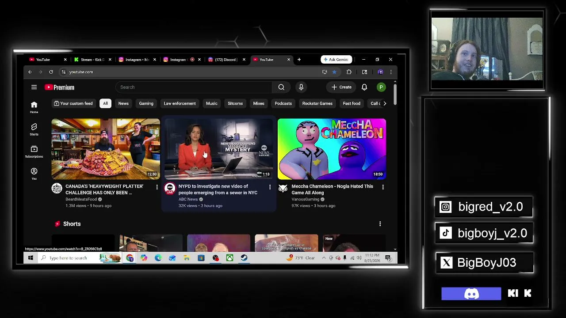Open Copilot from the taskbar

coord(144,258)
